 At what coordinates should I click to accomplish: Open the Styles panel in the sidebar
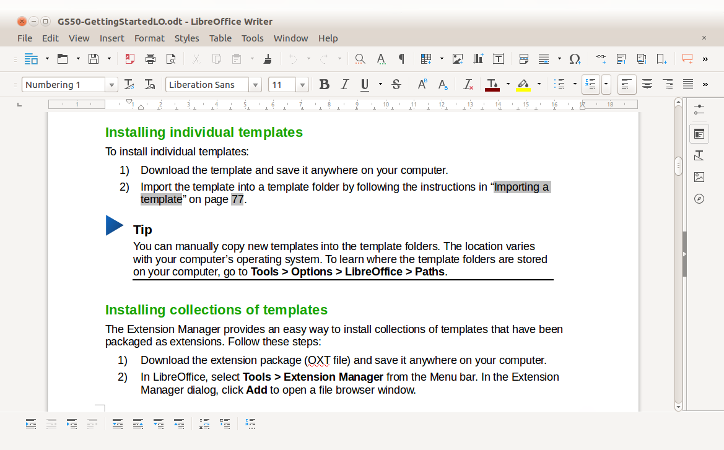click(699, 155)
